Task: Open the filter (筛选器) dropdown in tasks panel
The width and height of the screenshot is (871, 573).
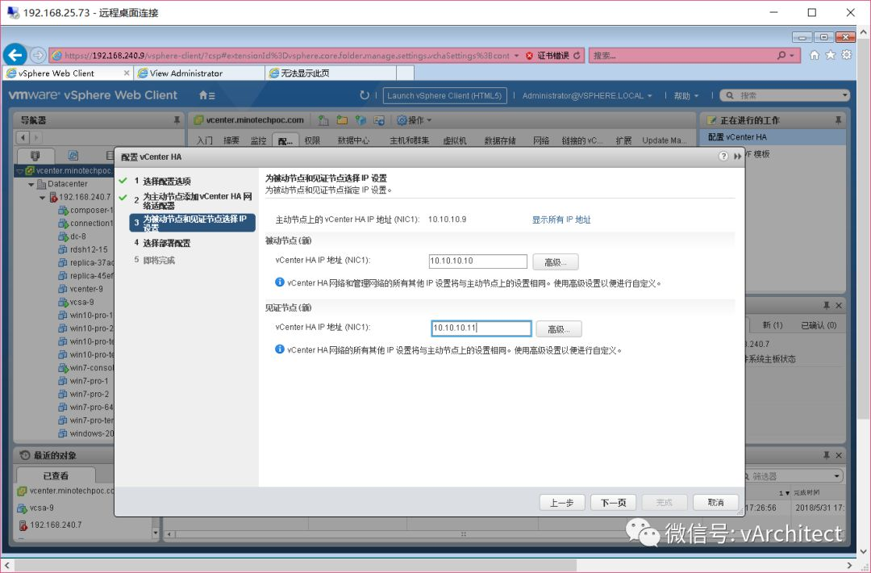Action: point(836,476)
